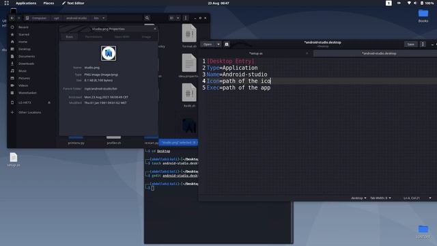Click android-studio segment in path bar
This screenshot has width=437, height=246.
76,18
